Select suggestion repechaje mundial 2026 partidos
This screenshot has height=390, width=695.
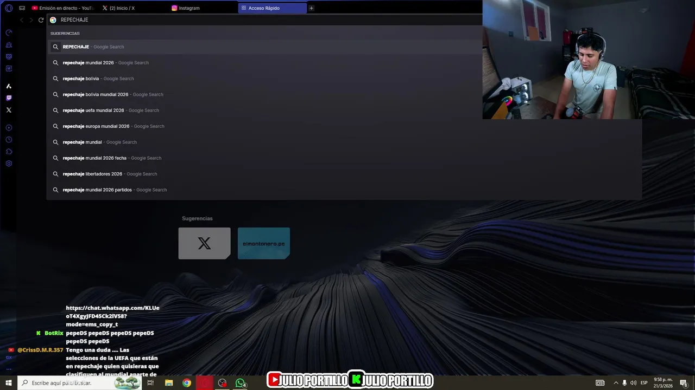[344, 190]
